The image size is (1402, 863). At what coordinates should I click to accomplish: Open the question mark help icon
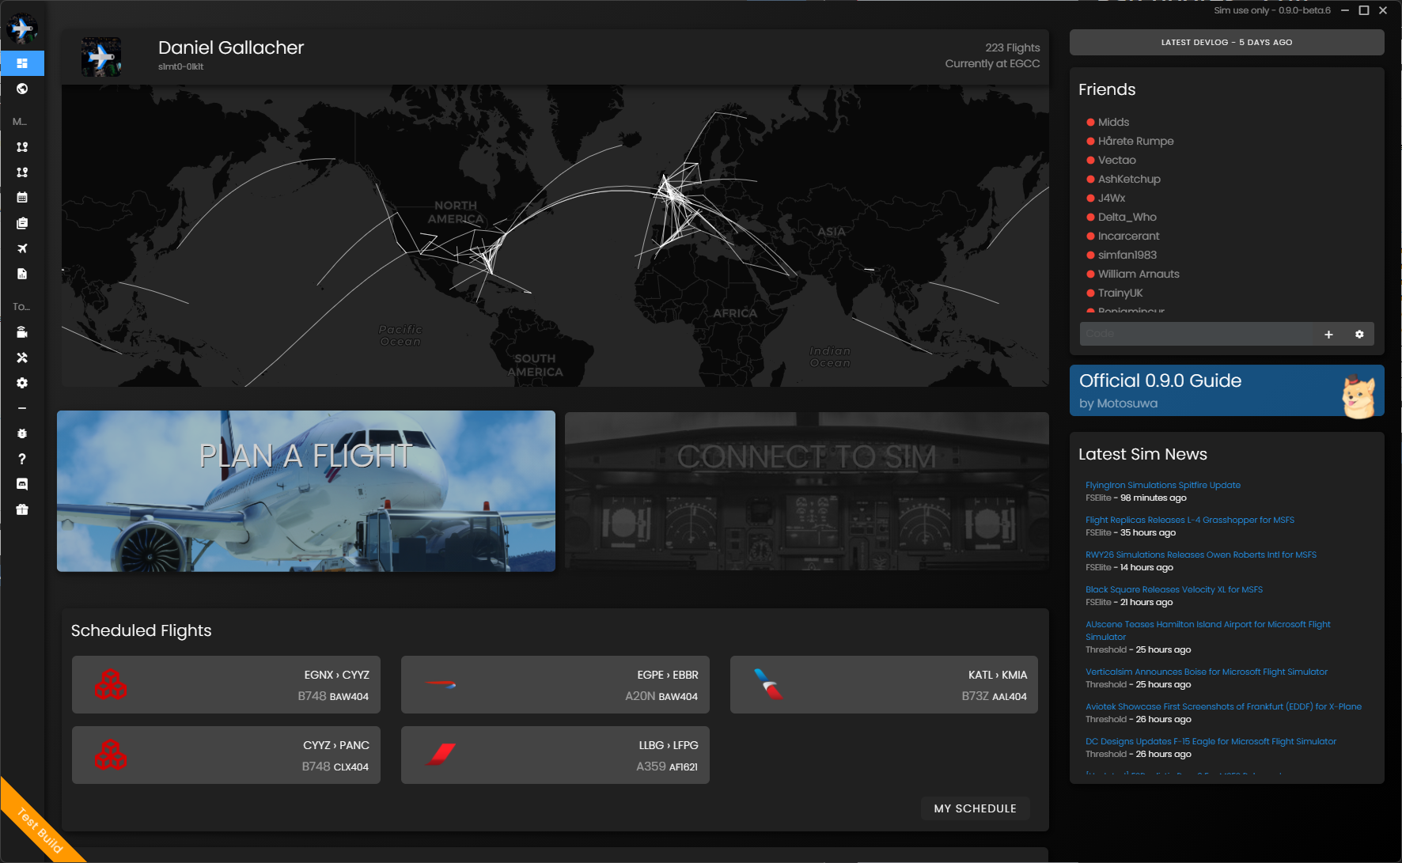pyautogui.click(x=22, y=459)
